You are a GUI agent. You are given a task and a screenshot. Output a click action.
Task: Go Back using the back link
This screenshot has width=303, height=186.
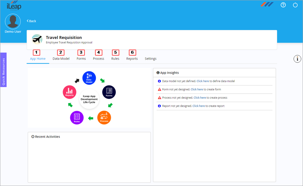[31, 21]
